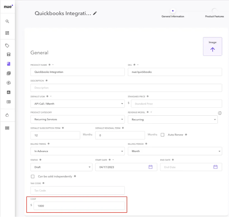
Task: Expand the Status dropdown showing Draft
Action: click(x=61, y=167)
